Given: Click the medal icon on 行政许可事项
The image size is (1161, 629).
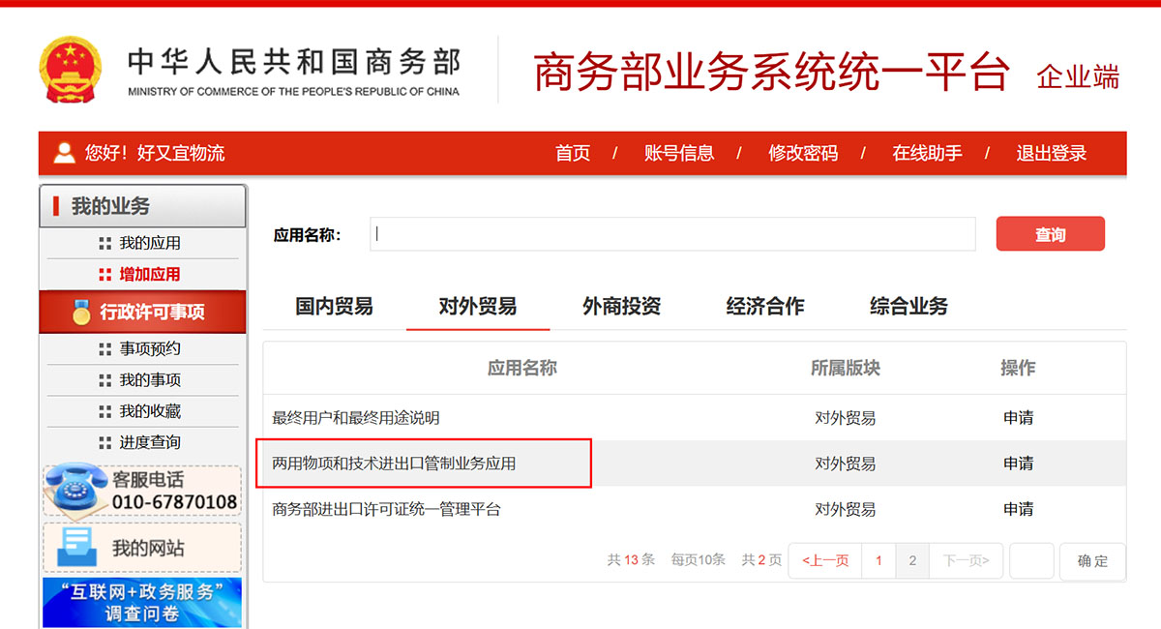Looking at the screenshot, I should coord(81,312).
